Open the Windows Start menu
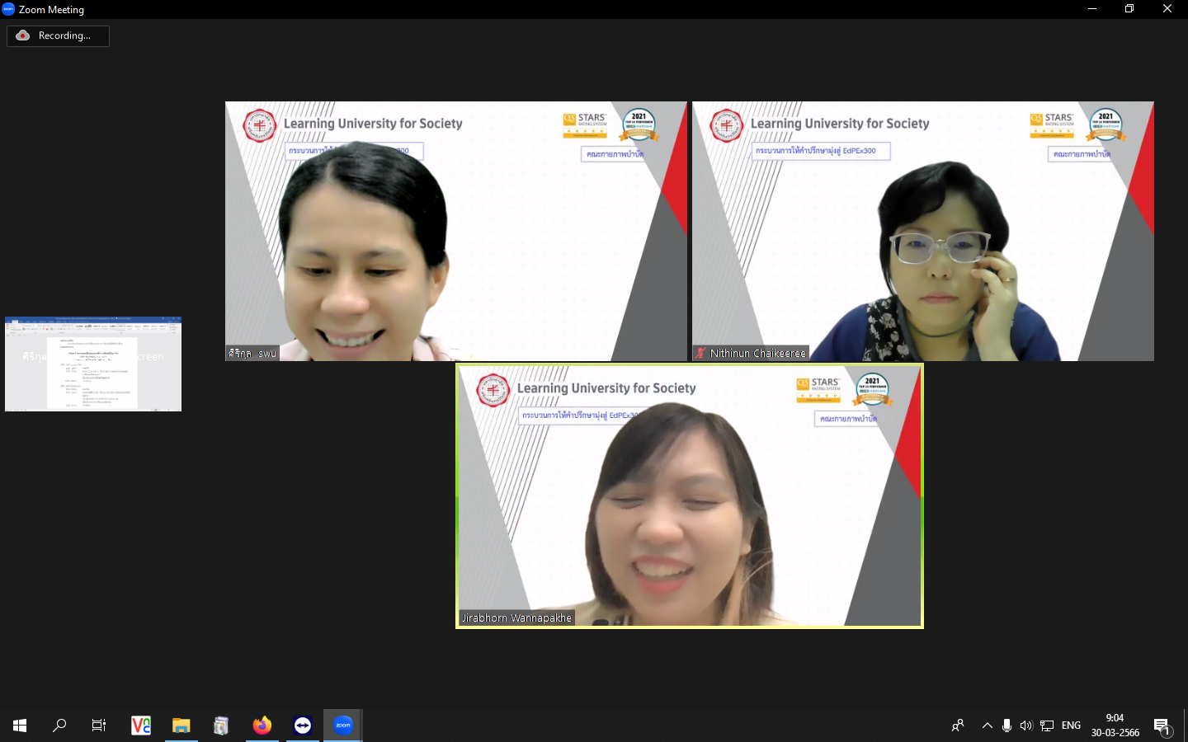Screen dimensions: 1188x742 (x=20, y=726)
